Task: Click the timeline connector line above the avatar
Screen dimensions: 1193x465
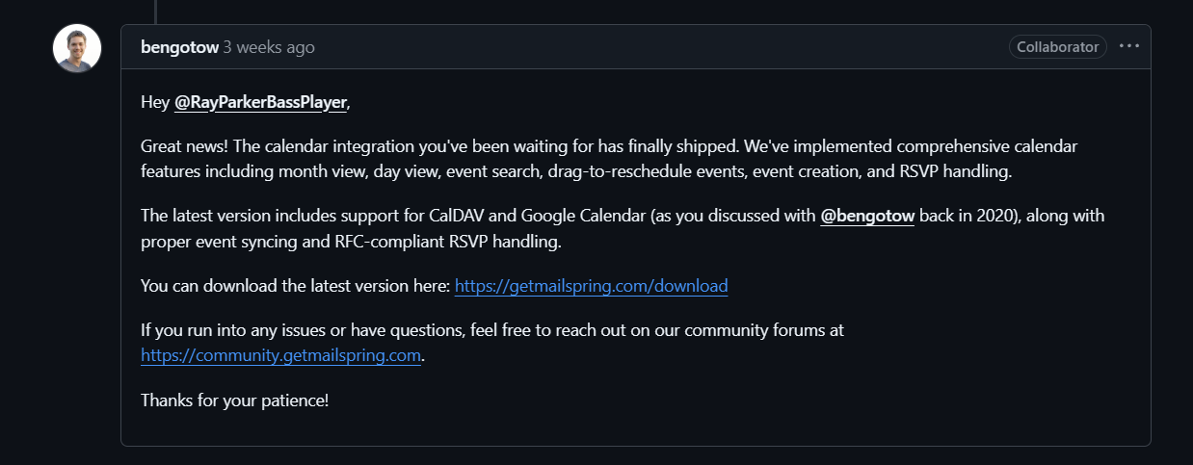Action: (155, 10)
